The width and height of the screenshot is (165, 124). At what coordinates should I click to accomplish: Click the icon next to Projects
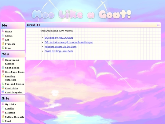[3, 43]
